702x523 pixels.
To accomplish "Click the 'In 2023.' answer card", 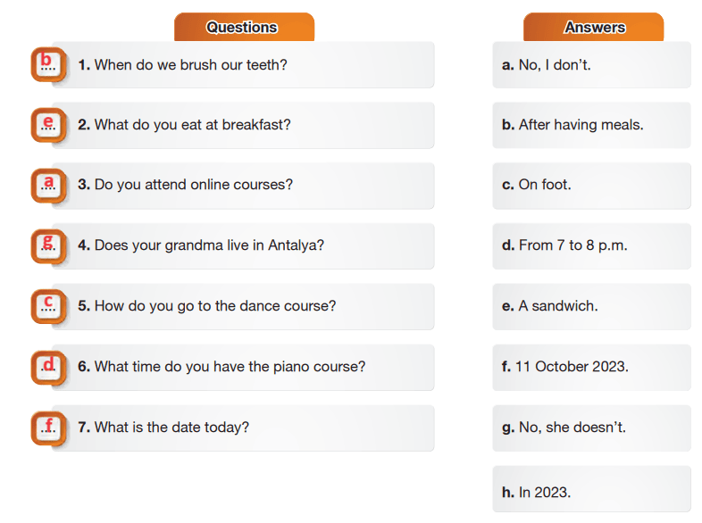I will pos(591,490).
